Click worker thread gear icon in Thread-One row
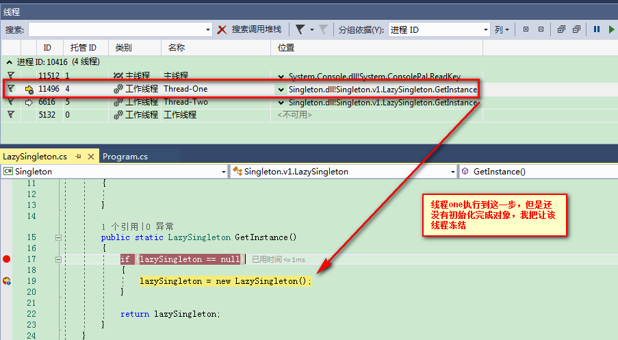The image size is (618, 340). click(x=118, y=90)
